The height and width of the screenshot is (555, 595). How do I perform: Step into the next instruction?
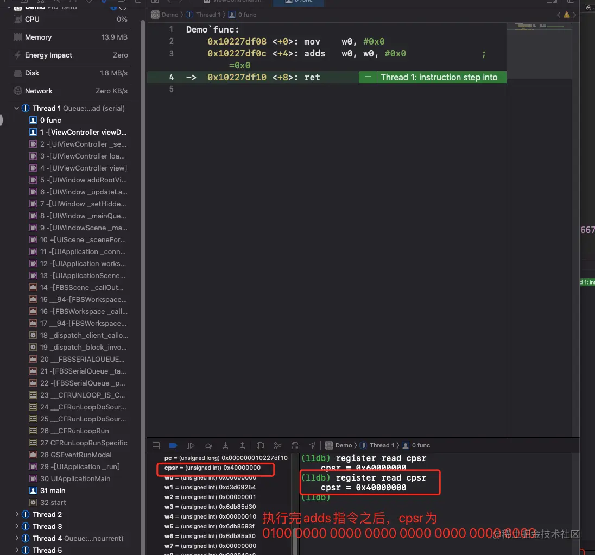(x=225, y=445)
